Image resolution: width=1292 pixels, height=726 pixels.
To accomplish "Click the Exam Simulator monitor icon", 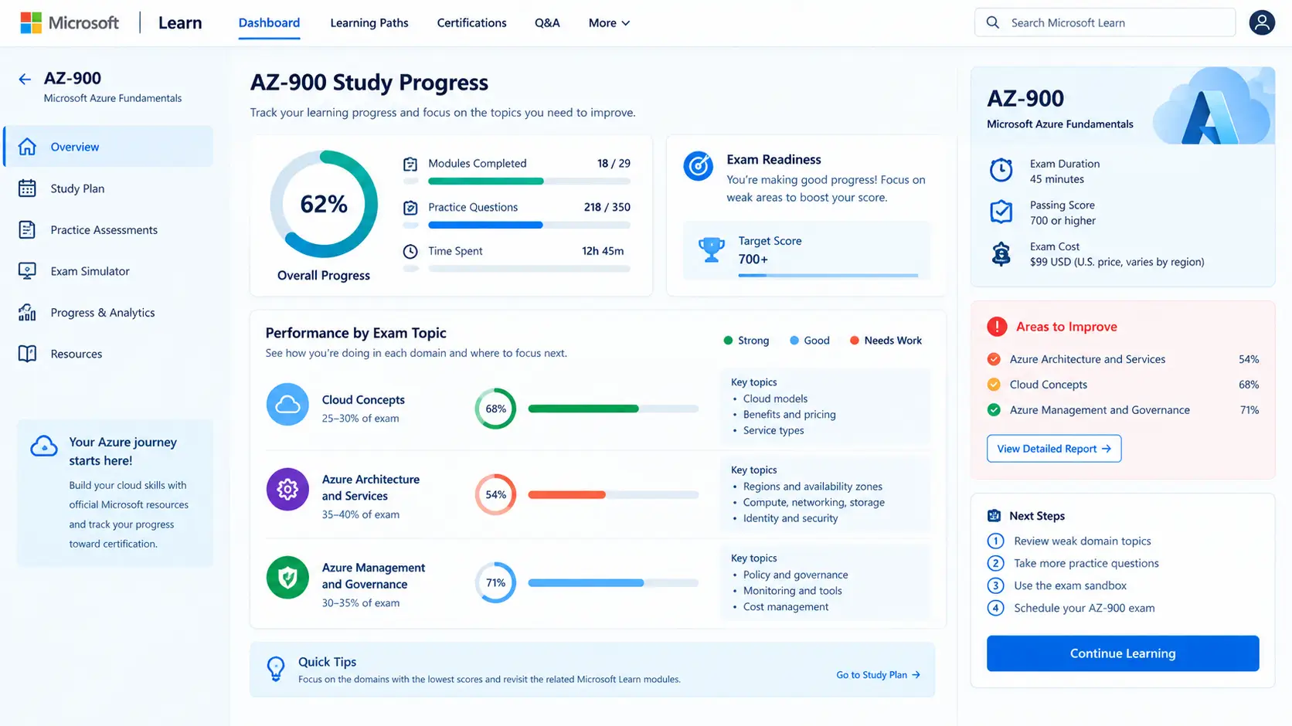I will pyautogui.click(x=27, y=271).
